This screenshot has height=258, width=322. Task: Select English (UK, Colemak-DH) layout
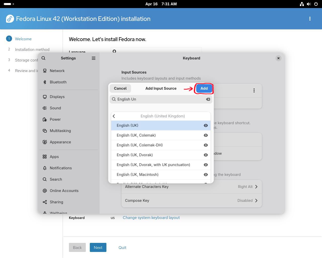161,145
